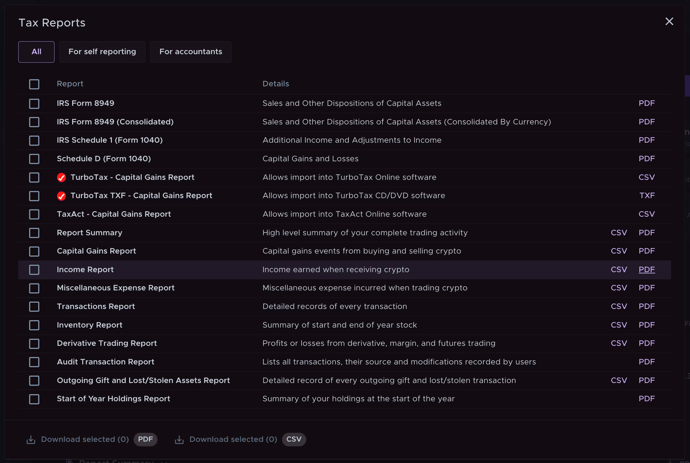690x463 pixels.
Task: Check the Audit Transaction Report checkbox
Action: pos(34,362)
